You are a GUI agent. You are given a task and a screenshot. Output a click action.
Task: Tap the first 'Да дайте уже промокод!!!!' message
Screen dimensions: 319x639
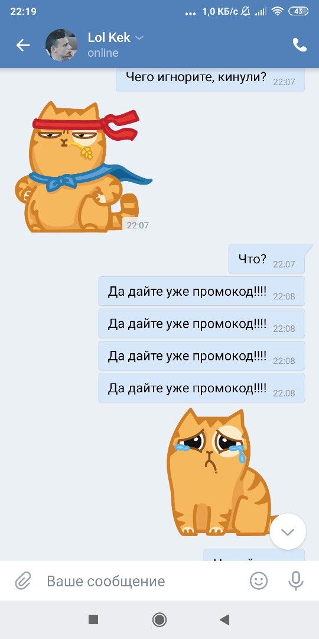tap(201, 291)
